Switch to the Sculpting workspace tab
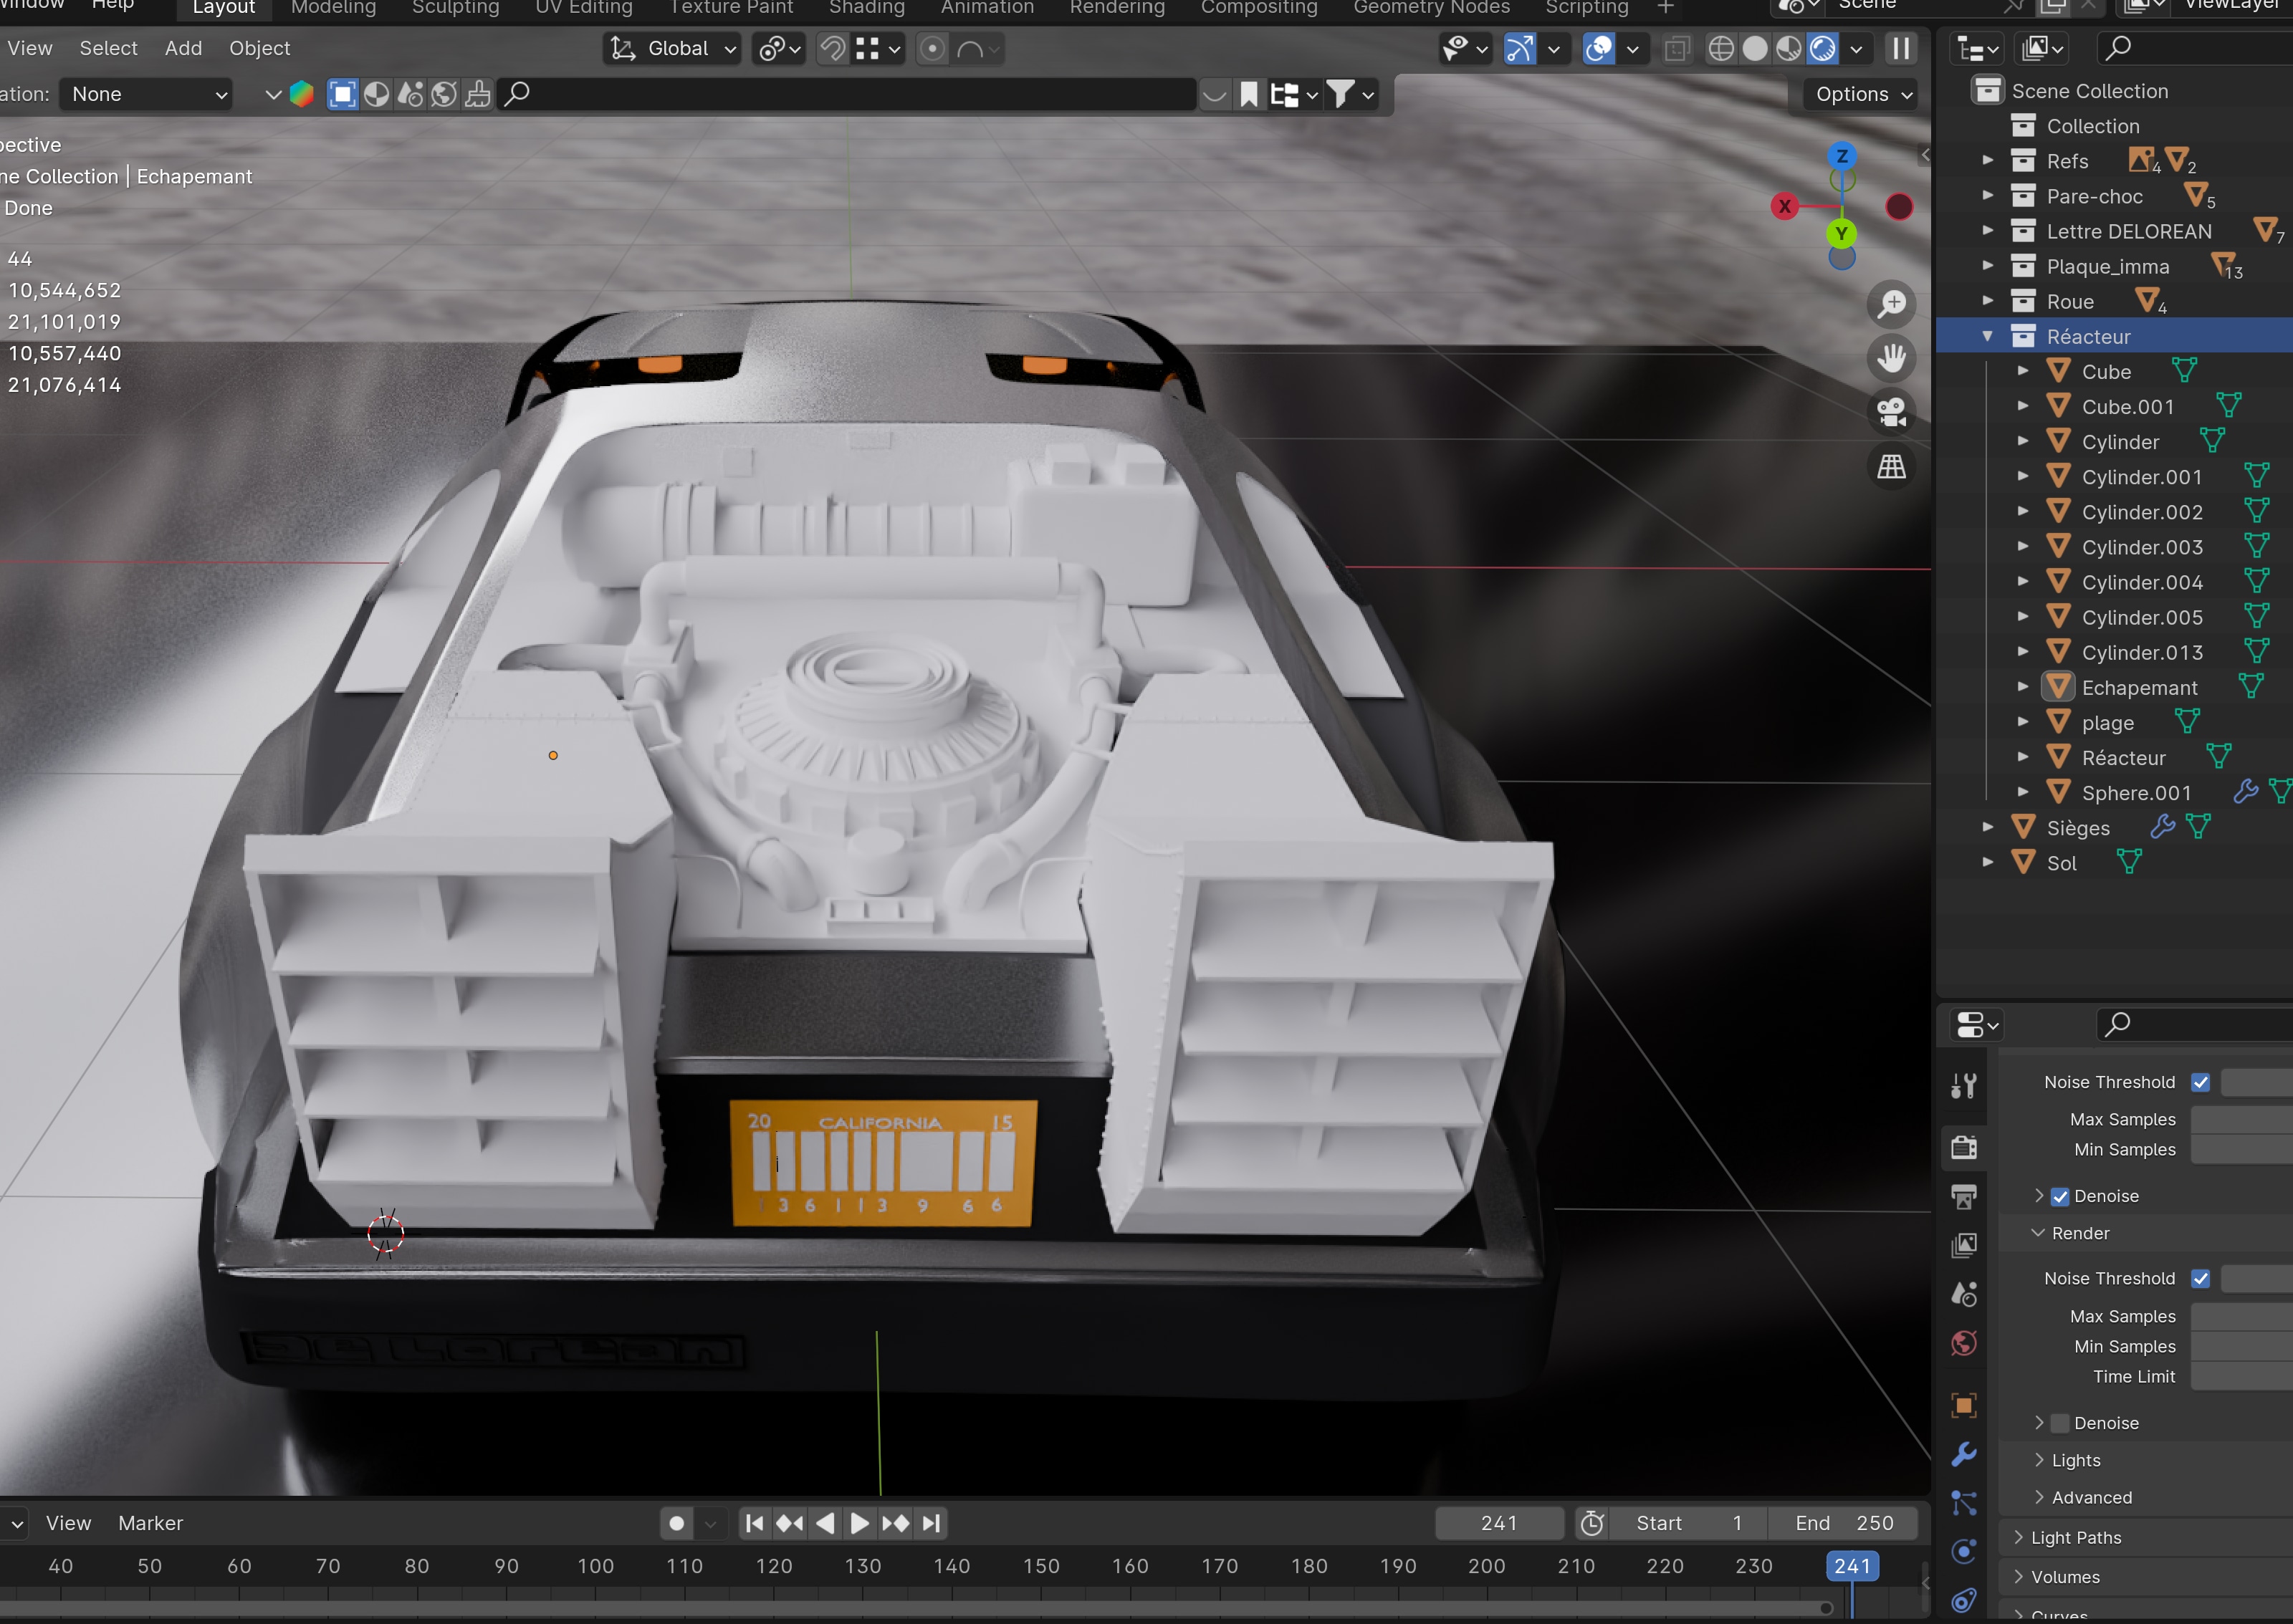 click(x=455, y=8)
